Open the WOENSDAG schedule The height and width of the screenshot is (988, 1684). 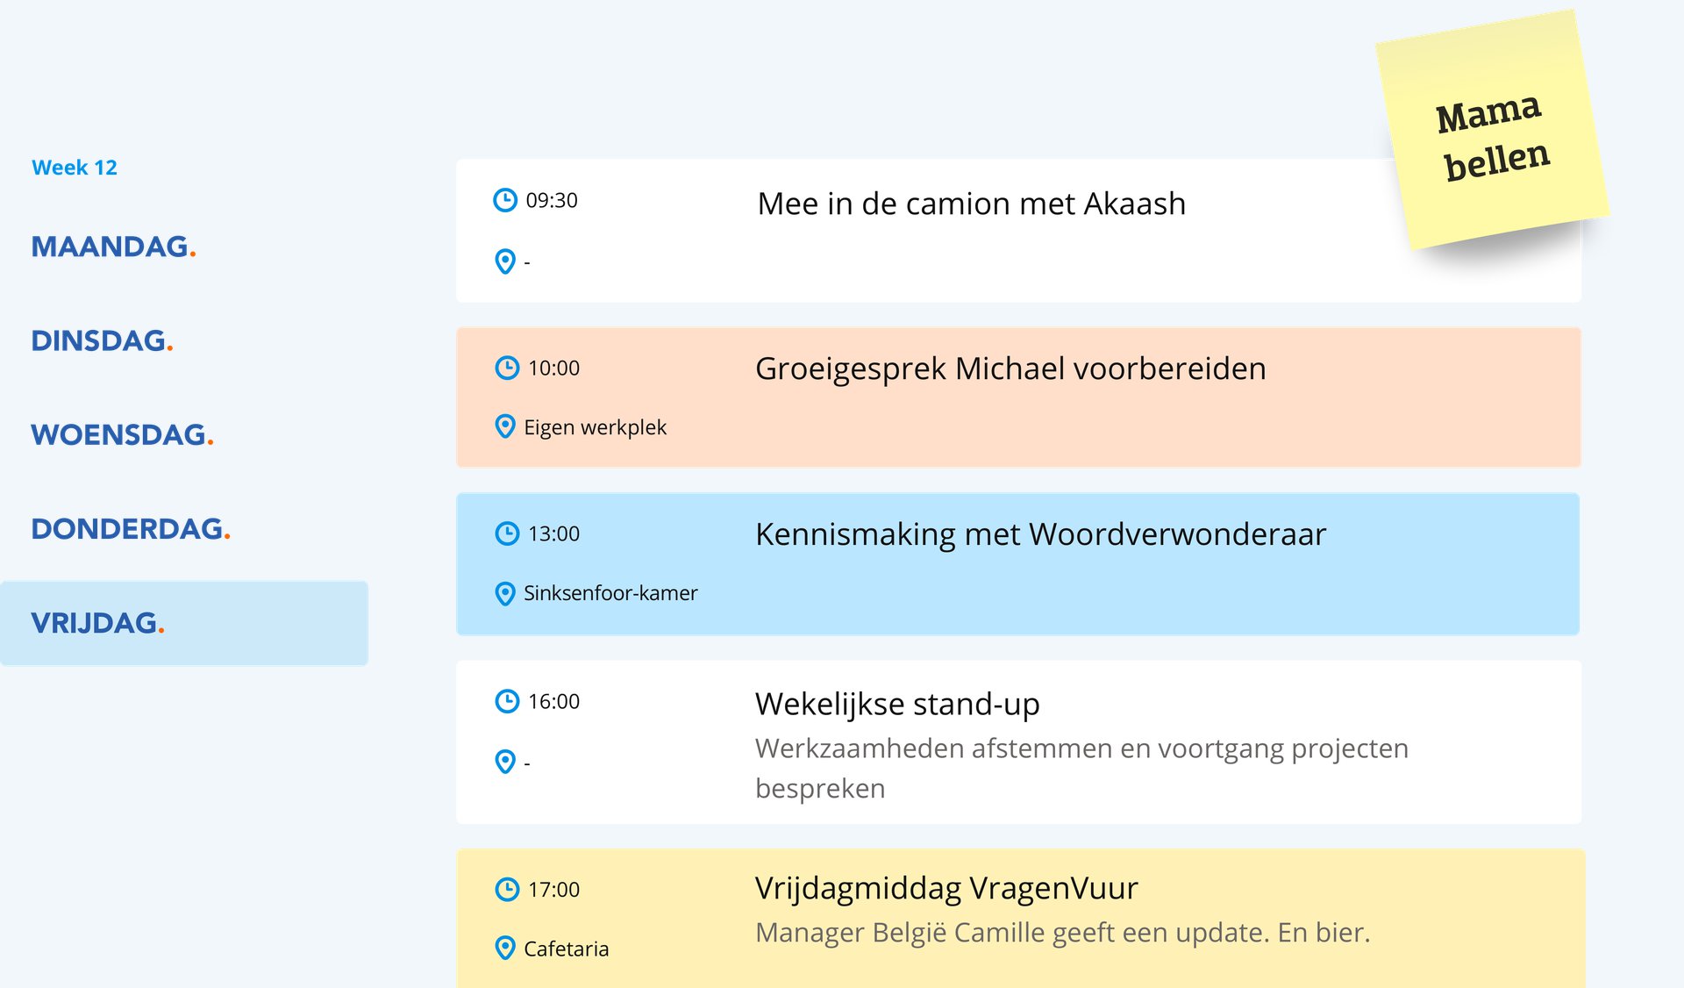[x=122, y=434]
